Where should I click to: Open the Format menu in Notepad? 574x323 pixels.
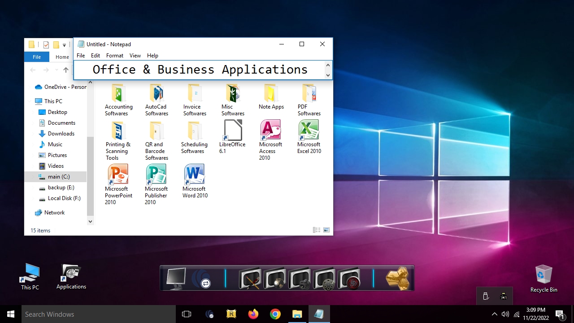[114, 56]
